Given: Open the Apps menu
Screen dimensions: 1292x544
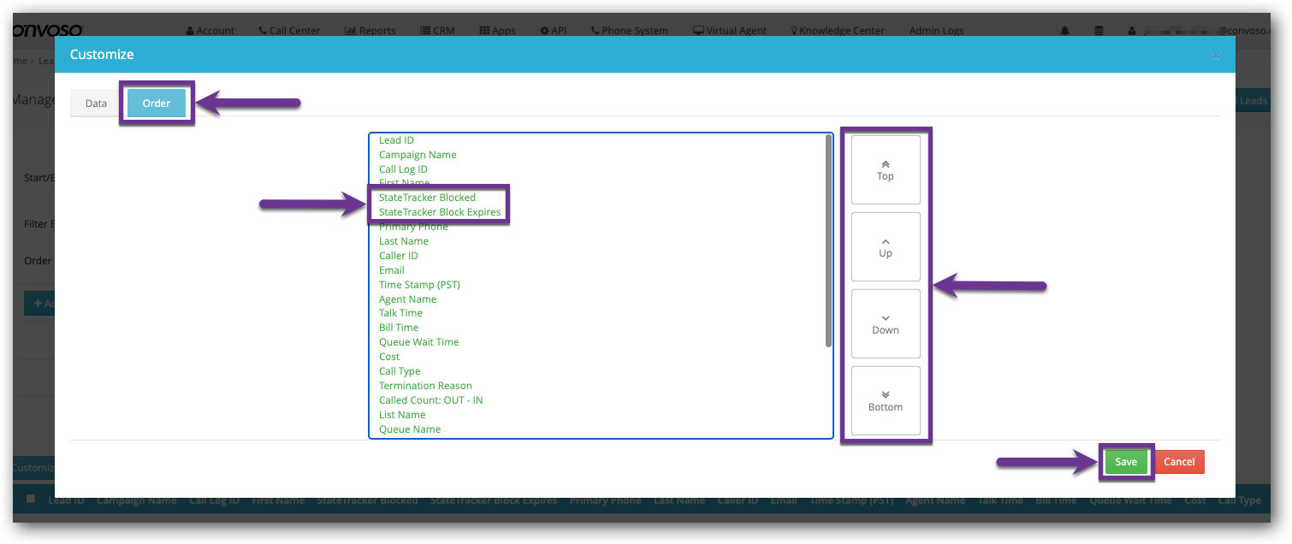Looking at the screenshot, I should click(497, 30).
